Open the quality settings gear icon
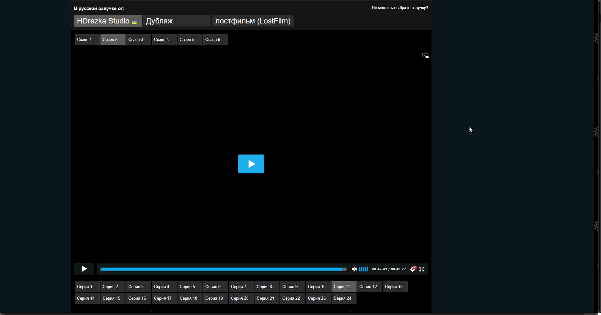The image size is (601, 315). click(413, 269)
